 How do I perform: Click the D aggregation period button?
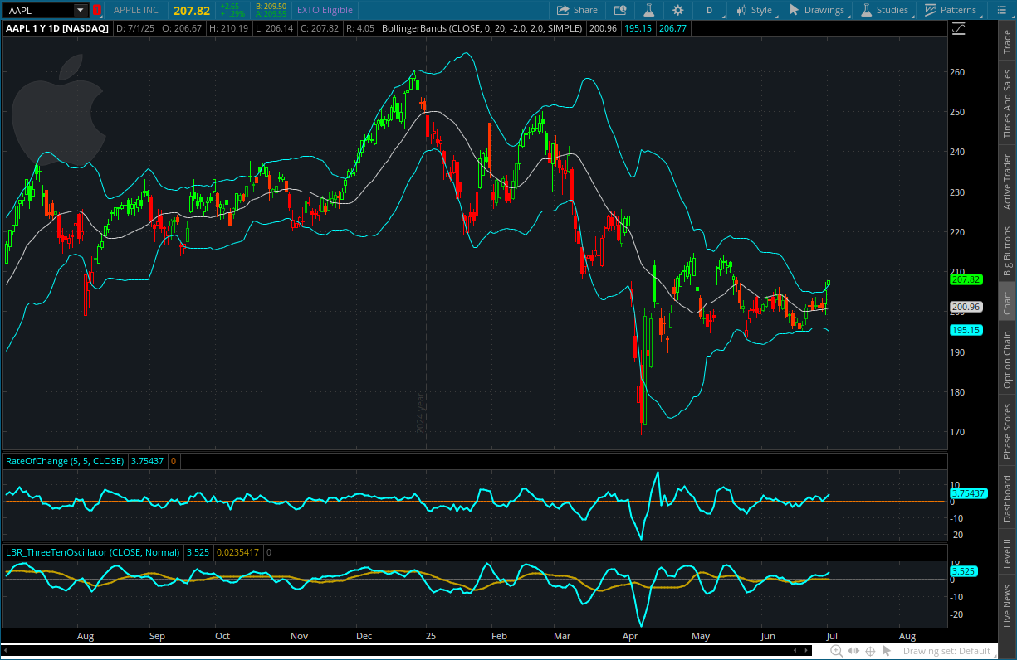(x=709, y=10)
